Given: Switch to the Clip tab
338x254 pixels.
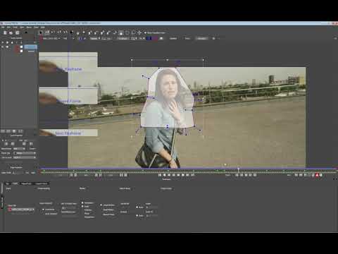Looking at the screenshot, I should (x=8, y=183).
